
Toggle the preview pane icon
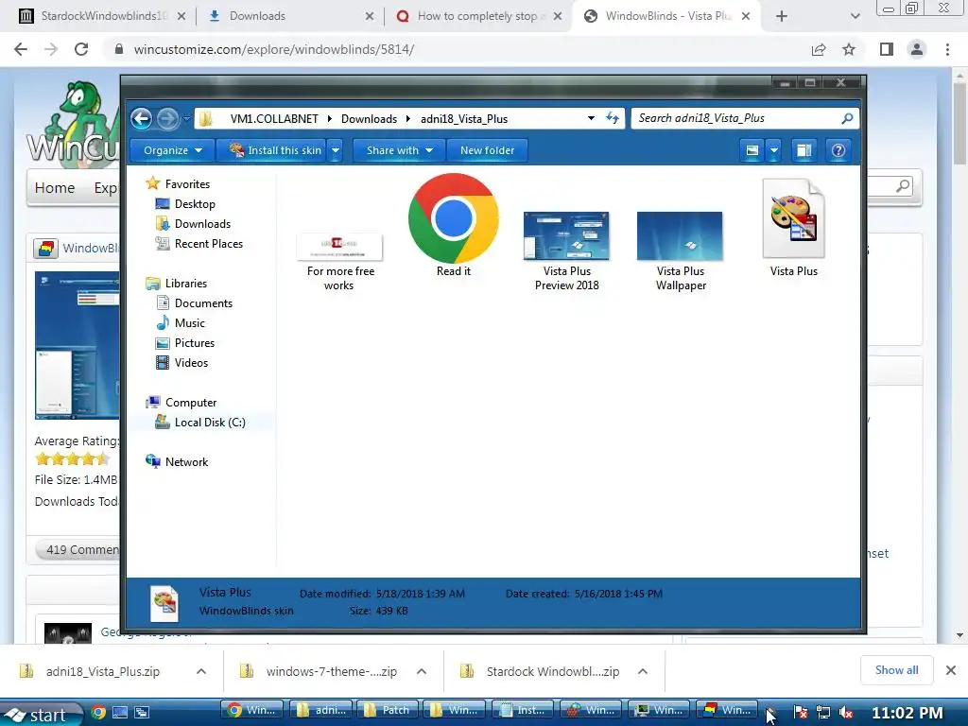(804, 150)
